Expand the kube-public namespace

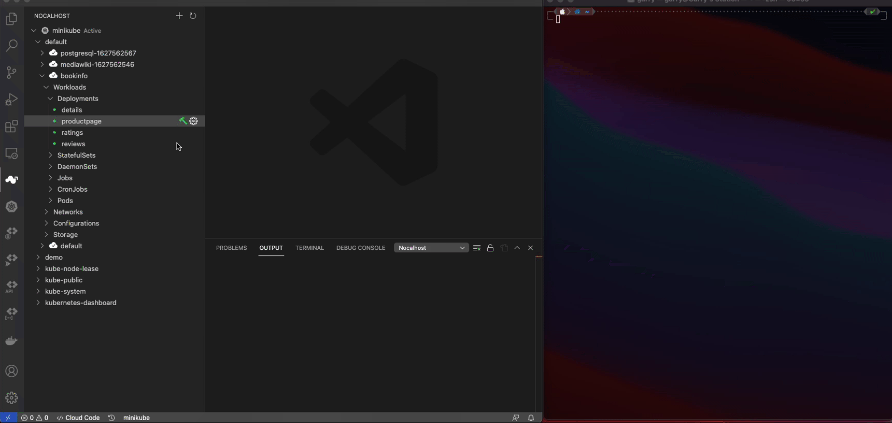click(38, 280)
